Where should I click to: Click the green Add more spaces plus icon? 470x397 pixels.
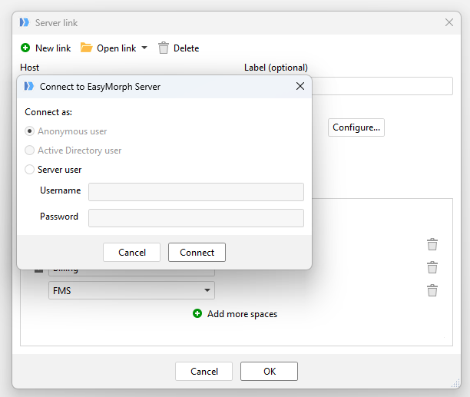pyautogui.click(x=197, y=314)
